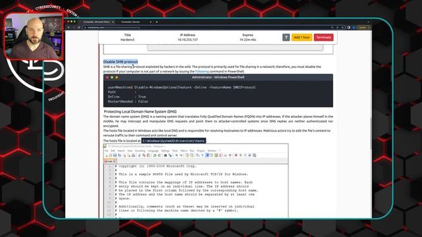Image resolution: width=422 pixels, height=237 pixels.
Task: Go back with the browser back arrow
Action: click(69, 28)
